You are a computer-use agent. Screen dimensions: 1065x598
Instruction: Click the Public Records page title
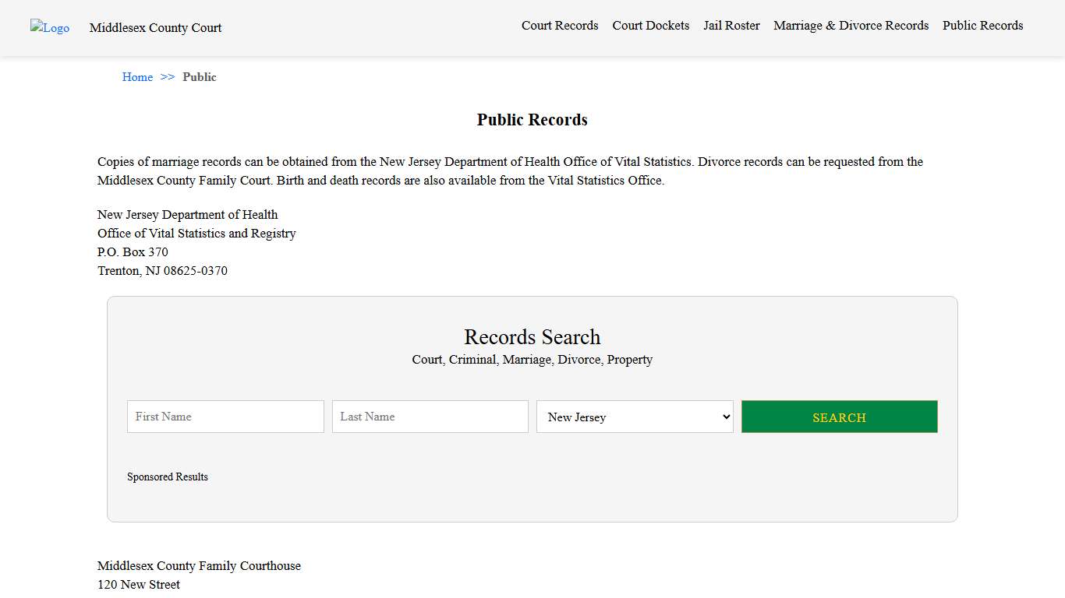click(x=532, y=119)
